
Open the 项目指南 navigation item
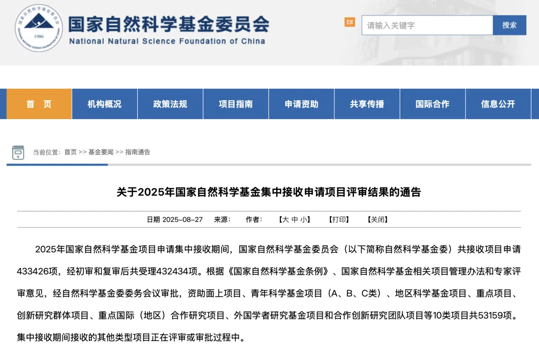click(236, 104)
